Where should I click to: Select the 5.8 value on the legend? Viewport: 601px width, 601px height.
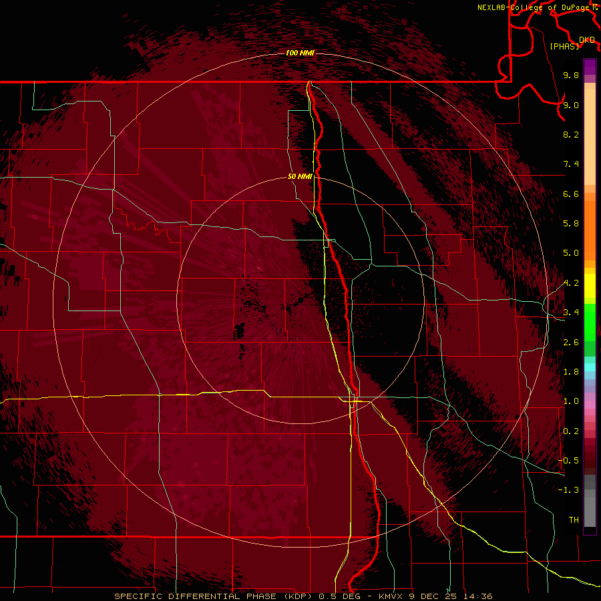(571, 224)
